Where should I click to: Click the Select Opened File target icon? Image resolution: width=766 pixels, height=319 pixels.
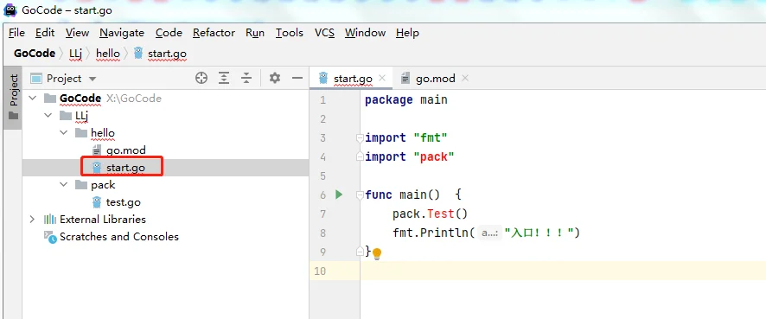point(201,78)
